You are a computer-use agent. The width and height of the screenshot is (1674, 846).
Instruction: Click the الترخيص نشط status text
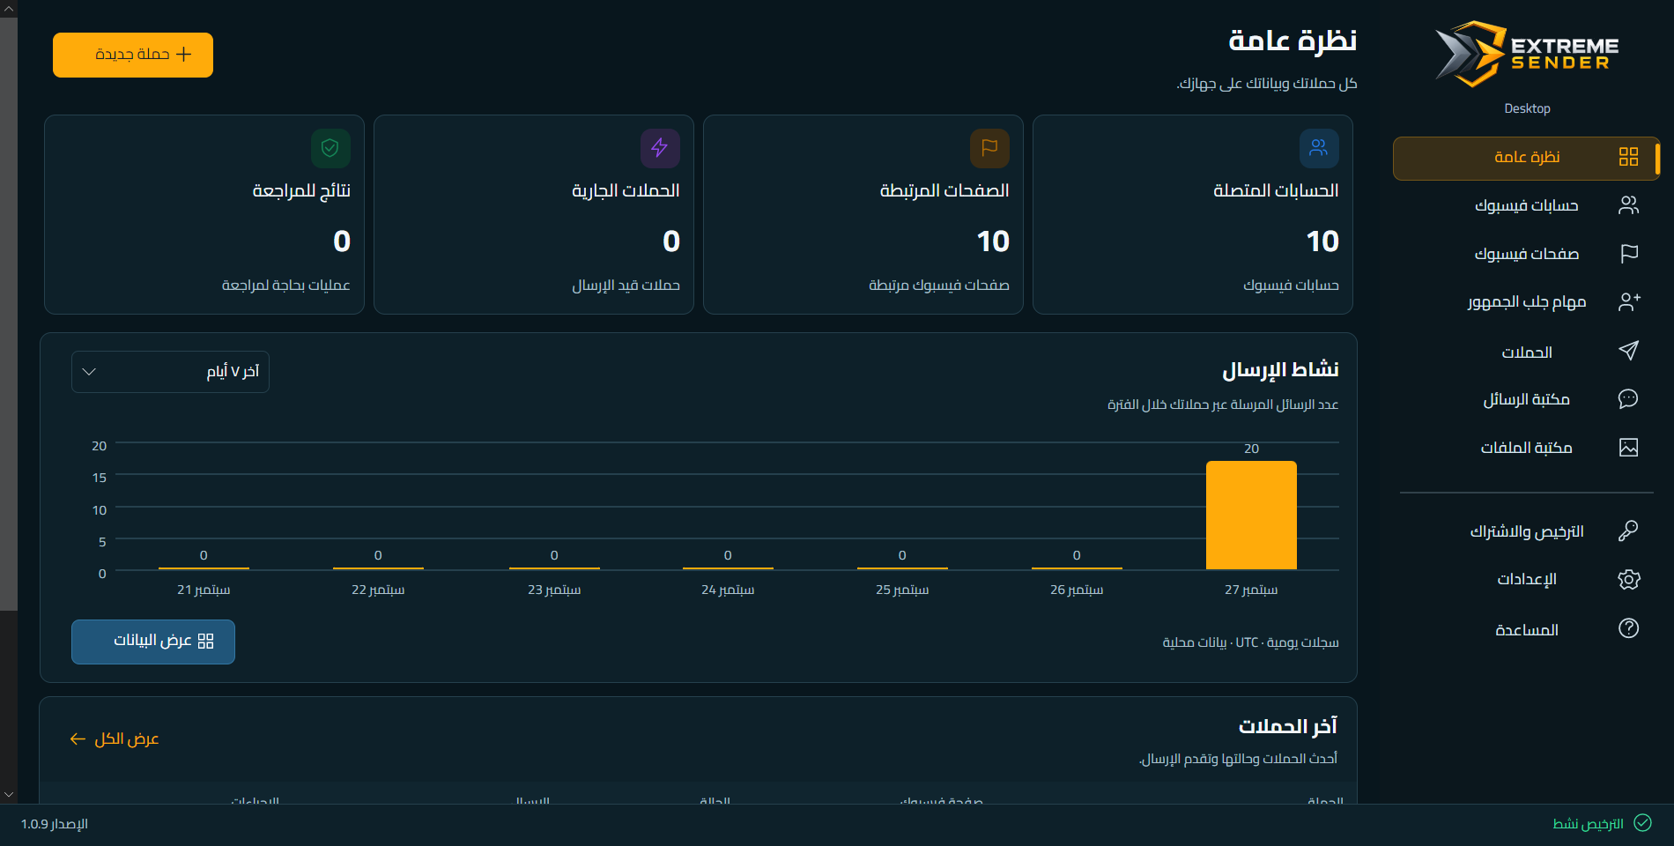1588,824
